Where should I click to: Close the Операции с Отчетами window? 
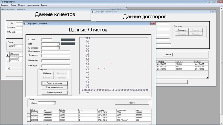[153, 24]
